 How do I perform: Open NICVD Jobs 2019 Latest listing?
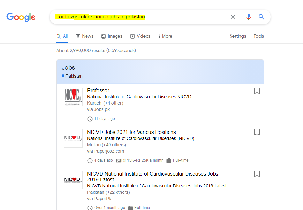153,177
